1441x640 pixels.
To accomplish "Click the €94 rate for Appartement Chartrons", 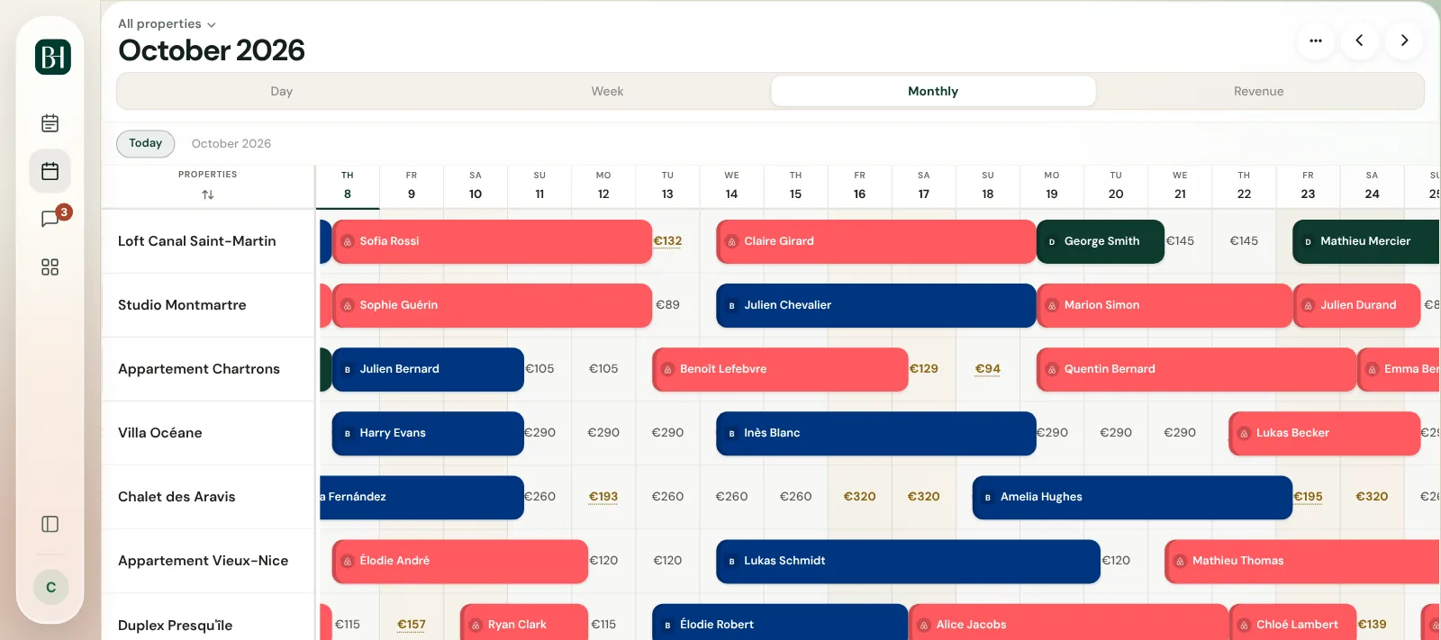I will tap(988, 369).
